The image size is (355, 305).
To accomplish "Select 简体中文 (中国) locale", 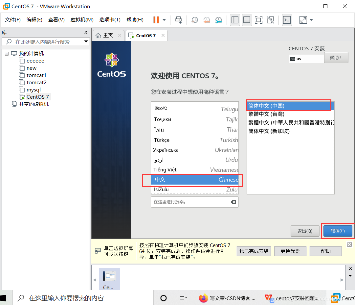I will [291, 106].
